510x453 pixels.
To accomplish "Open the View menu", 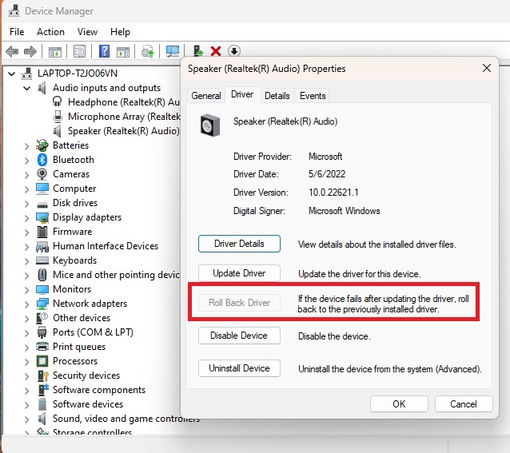I will coord(87,32).
